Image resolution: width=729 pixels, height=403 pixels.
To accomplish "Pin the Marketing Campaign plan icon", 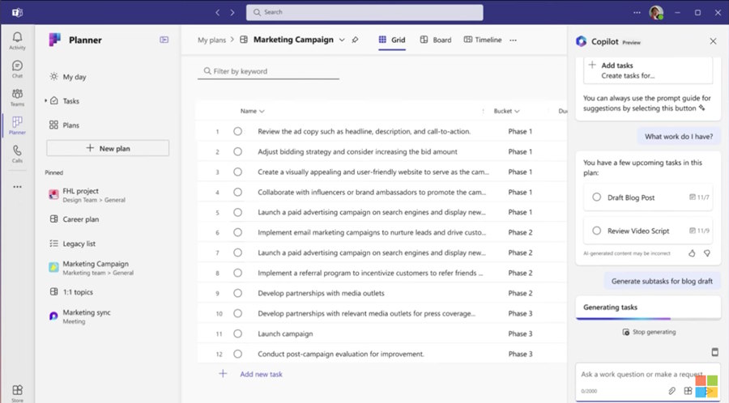I will pos(356,40).
